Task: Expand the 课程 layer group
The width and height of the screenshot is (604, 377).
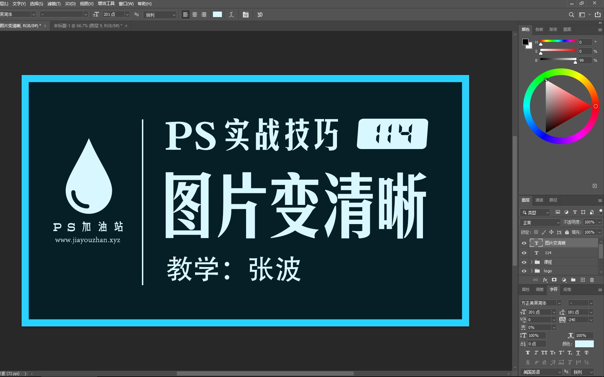Action: 532,262
